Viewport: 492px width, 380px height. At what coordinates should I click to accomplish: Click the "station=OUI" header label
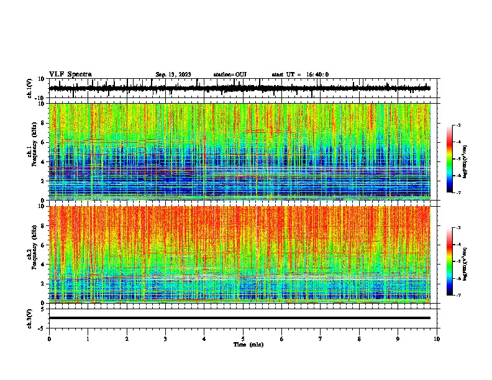[x=230, y=75]
